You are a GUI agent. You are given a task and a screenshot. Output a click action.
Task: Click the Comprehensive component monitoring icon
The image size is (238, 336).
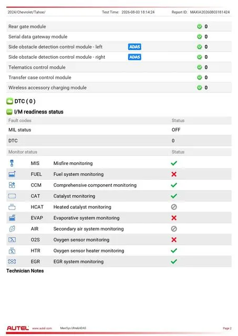12,185
